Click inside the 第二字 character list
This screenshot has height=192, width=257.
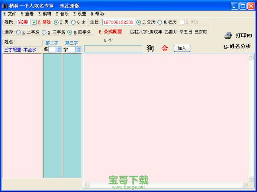(53, 116)
